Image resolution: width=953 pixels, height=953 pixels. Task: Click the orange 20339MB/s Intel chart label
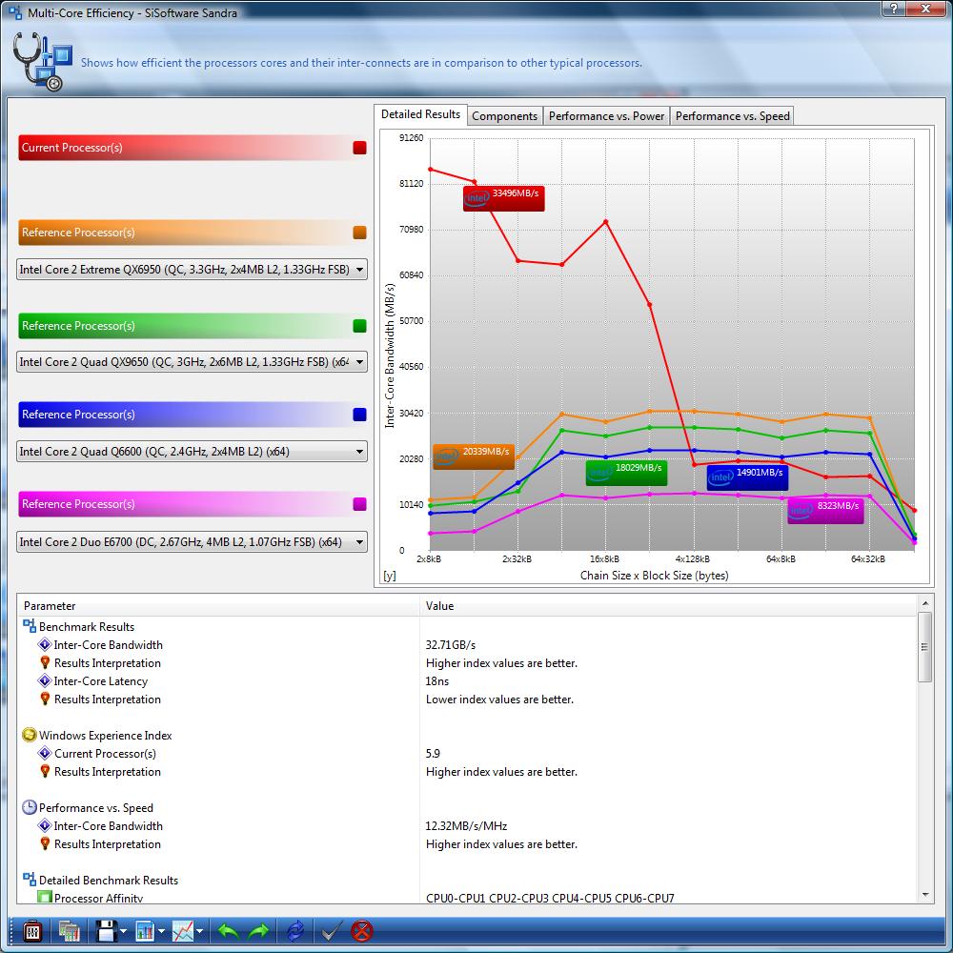(x=474, y=456)
